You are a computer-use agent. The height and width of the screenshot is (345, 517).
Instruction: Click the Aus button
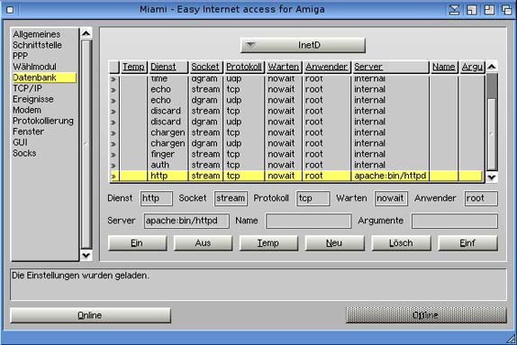(x=203, y=243)
